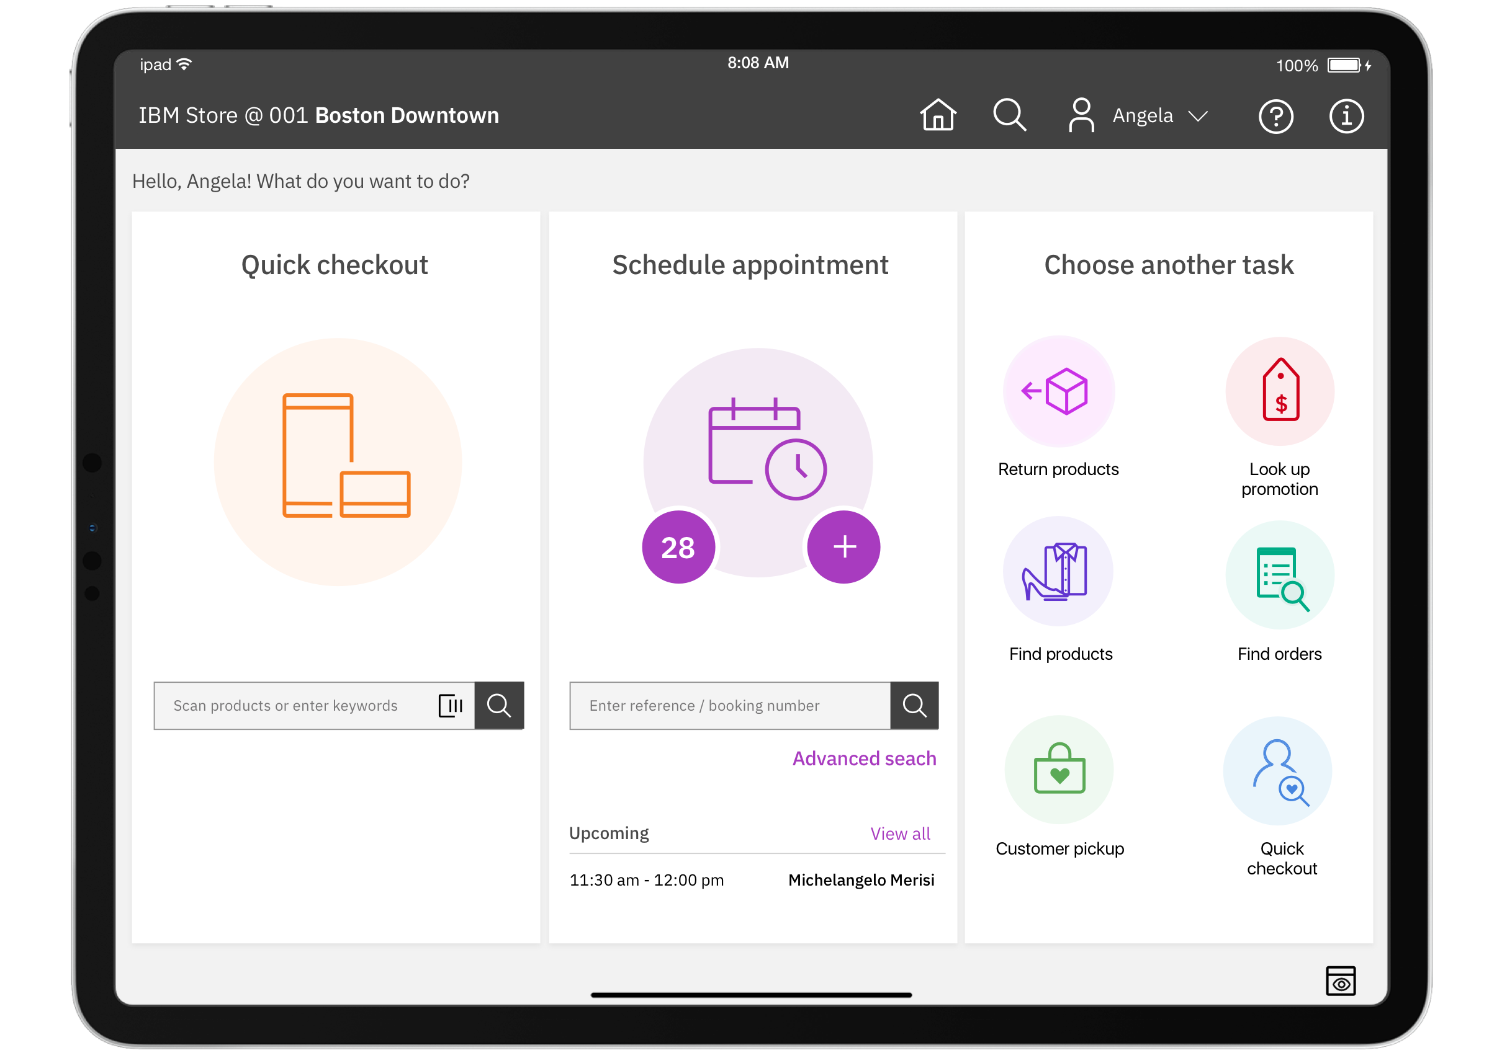Show the app information icon
The width and height of the screenshot is (1502, 1058).
click(x=1346, y=117)
